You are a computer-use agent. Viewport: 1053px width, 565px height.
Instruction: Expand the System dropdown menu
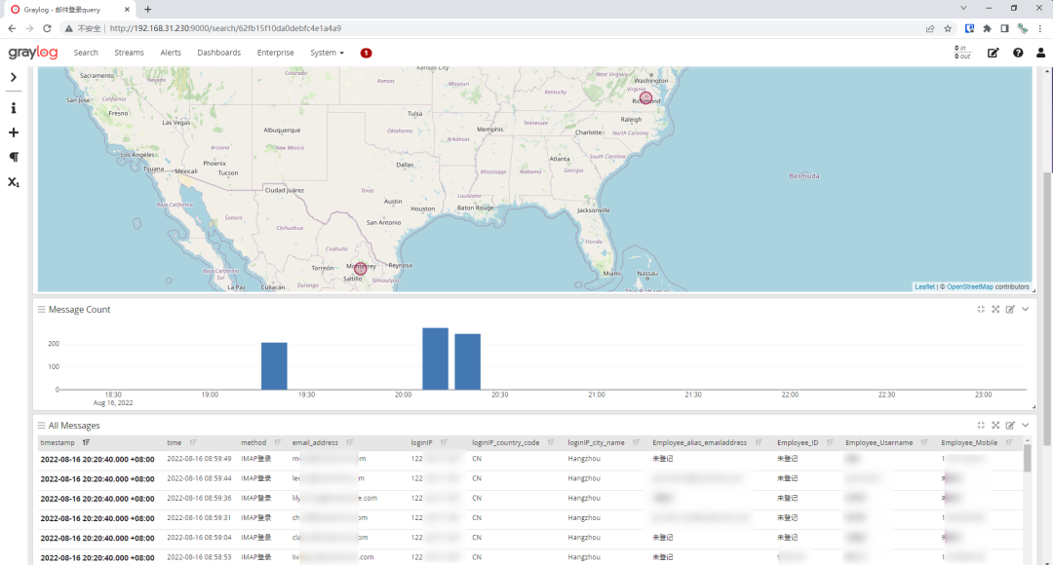tap(327, 53)
